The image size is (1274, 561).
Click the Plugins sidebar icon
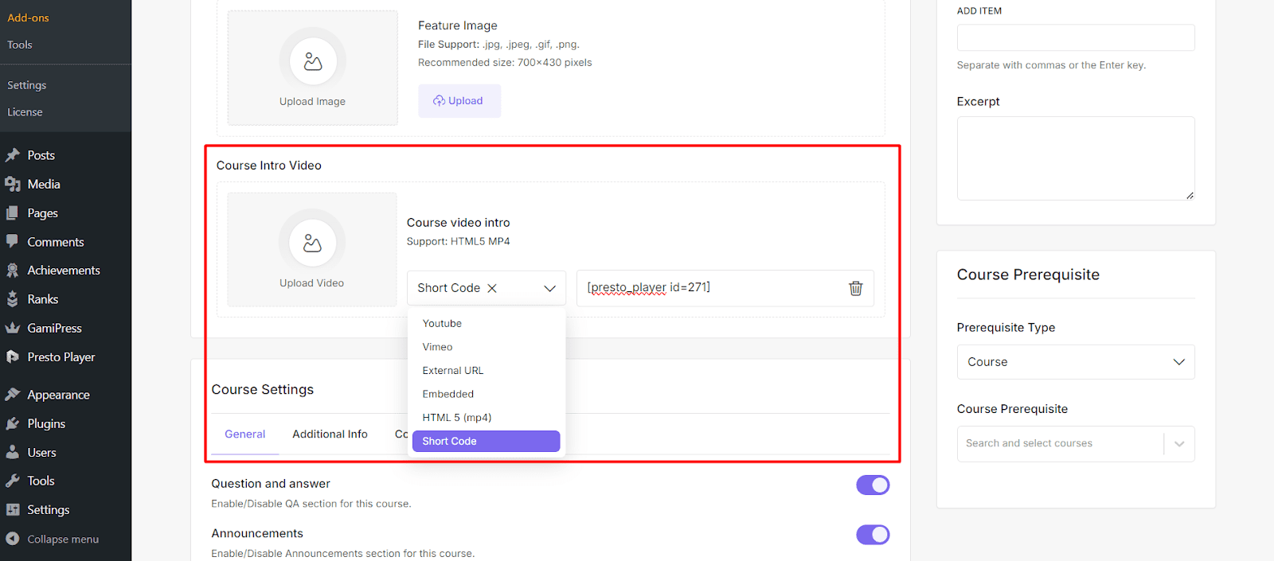coord(13,424)
